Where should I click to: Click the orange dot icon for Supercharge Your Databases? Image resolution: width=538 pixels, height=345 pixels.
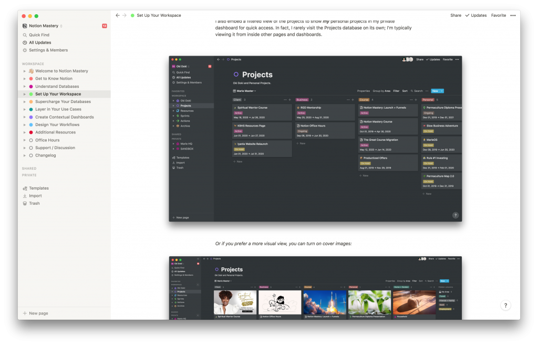(31, 101)
